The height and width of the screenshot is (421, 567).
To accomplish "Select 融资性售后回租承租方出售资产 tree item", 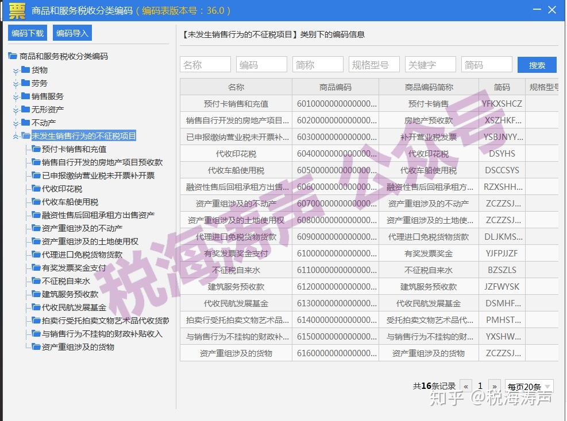I will 98,215.
